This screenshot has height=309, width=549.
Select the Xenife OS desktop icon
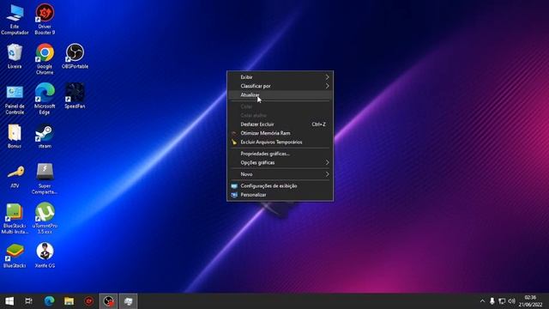tap(45, 256)
